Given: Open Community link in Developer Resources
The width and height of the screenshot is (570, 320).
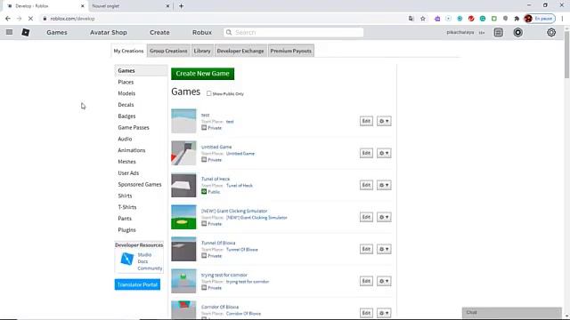Looking at the screenshot, I should (x=150, y=268).
